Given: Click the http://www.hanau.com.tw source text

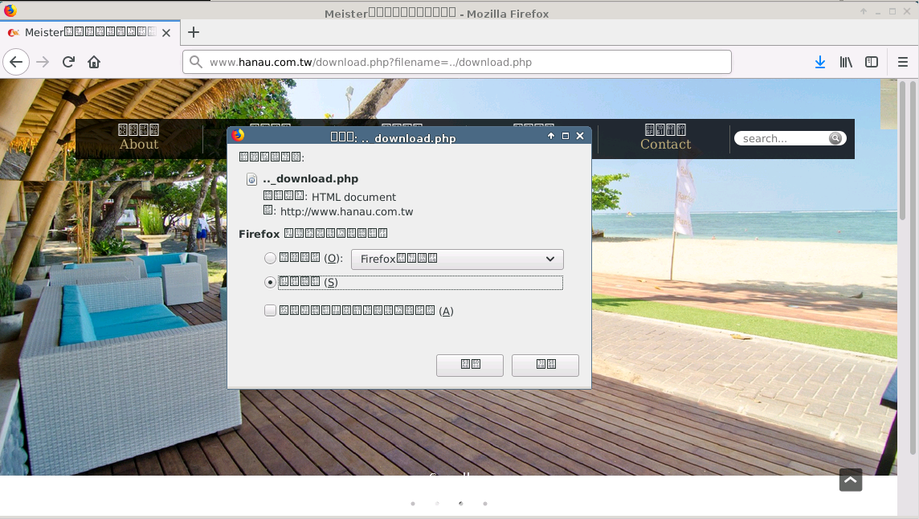Looking at the screenshot, I should (x=346, y=212).
